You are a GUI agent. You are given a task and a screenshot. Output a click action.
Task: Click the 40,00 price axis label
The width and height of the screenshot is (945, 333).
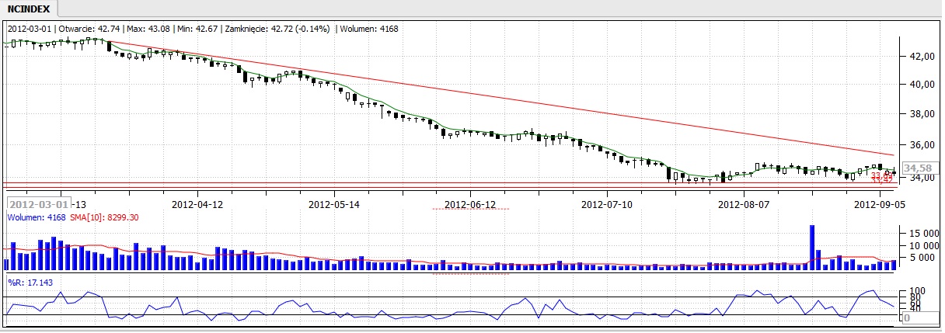(x=919, y=85)
